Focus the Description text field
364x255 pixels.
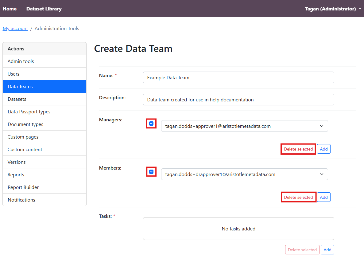[x=238, y=100]
